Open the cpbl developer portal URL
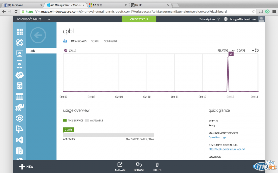This screenshot has height=173, width=278. 227,149
